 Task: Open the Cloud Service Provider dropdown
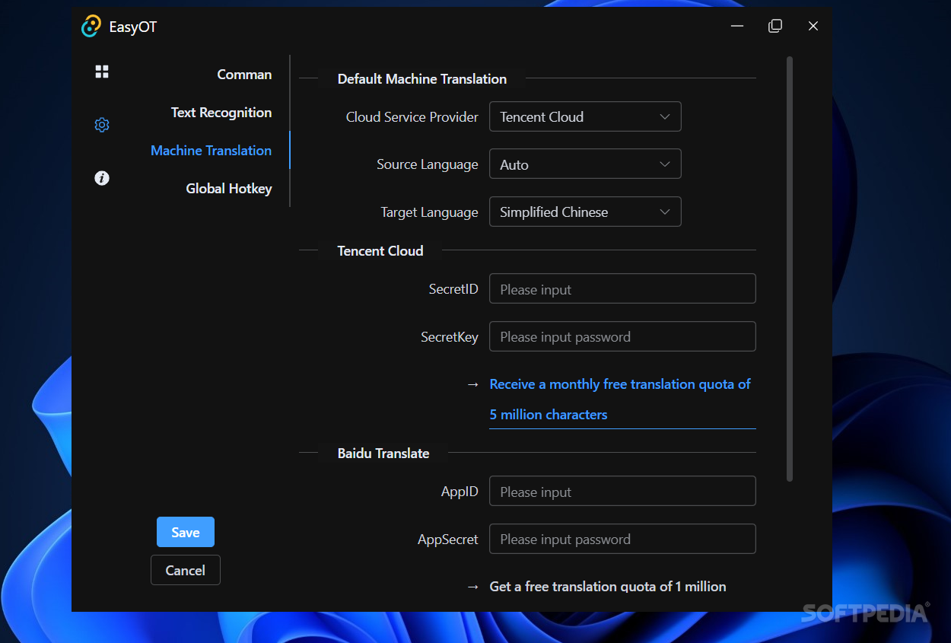coord(585,117)
